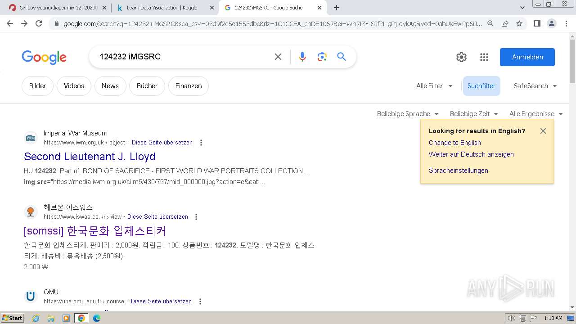Click the taskbar clock 1:10 AM
Screen dimensions: 576x324
click(553, 318)
